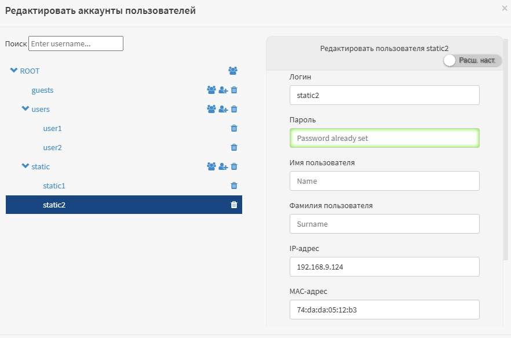Focus the IP-адрес field
The height and width of the screenshot is (338, 511).
[x=385, y=267]
